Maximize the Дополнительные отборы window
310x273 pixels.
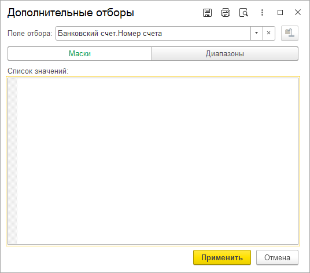click(280, 13)
